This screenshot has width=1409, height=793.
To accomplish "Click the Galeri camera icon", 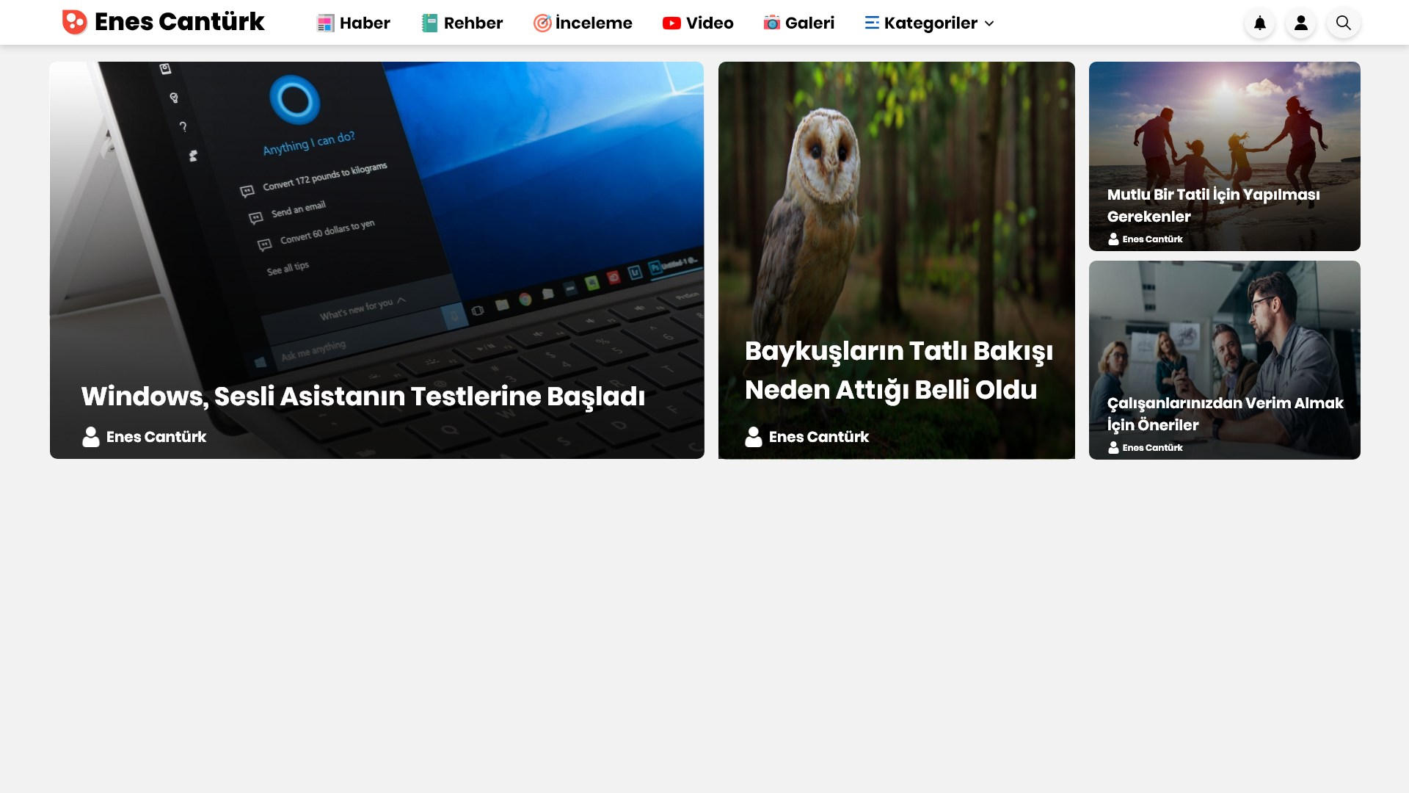I will tap(771, 23).
